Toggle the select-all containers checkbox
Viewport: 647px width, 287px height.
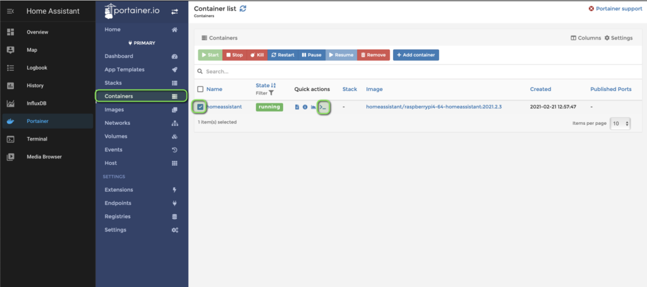tap(200, 89)
